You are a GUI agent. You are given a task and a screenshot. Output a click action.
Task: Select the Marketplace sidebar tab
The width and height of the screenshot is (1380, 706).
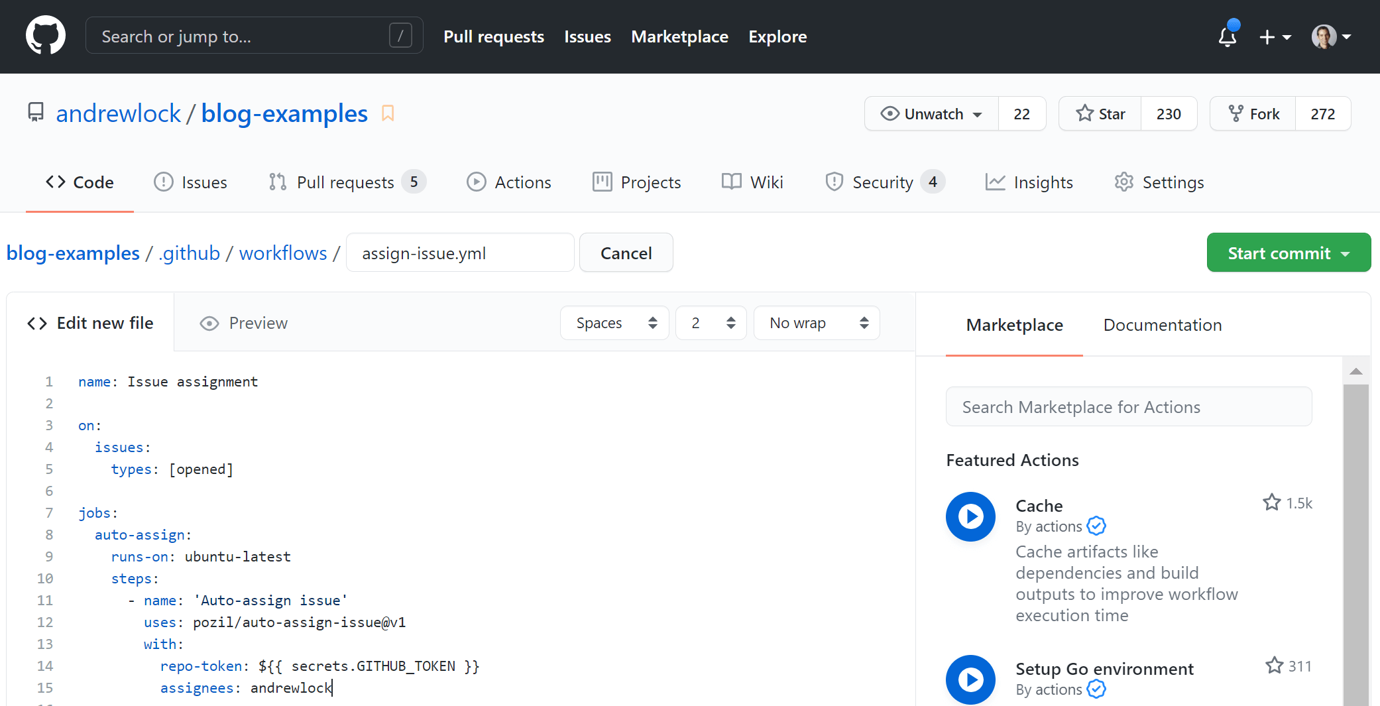1014,325
